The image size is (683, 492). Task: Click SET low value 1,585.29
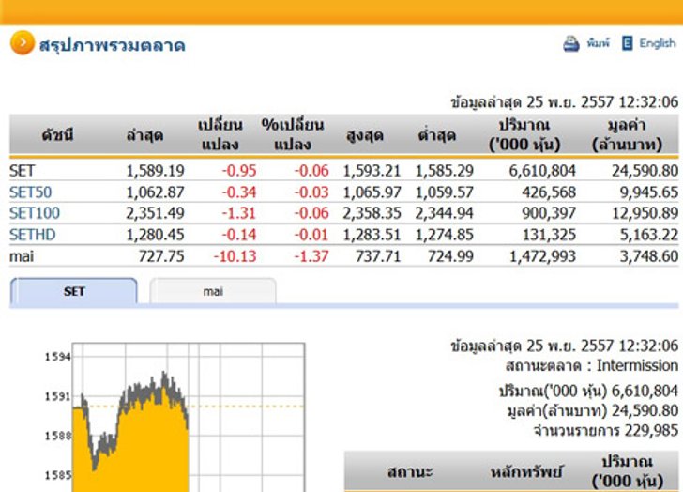pyautogui.click(x=445, y=171)
